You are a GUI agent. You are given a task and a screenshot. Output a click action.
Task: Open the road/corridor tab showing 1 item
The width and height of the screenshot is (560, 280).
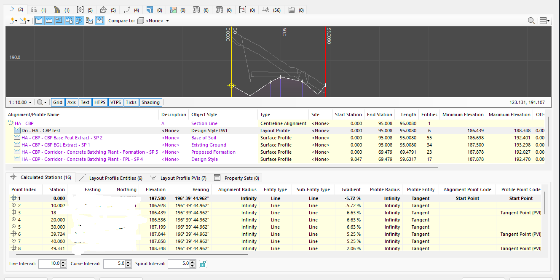pos(56,9)
